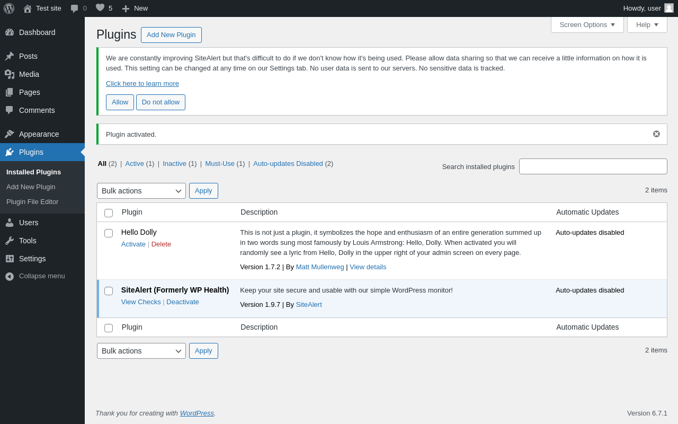Expand the Screen Options panel
This screenshot has width=678, height=424.
pos(587,24)
